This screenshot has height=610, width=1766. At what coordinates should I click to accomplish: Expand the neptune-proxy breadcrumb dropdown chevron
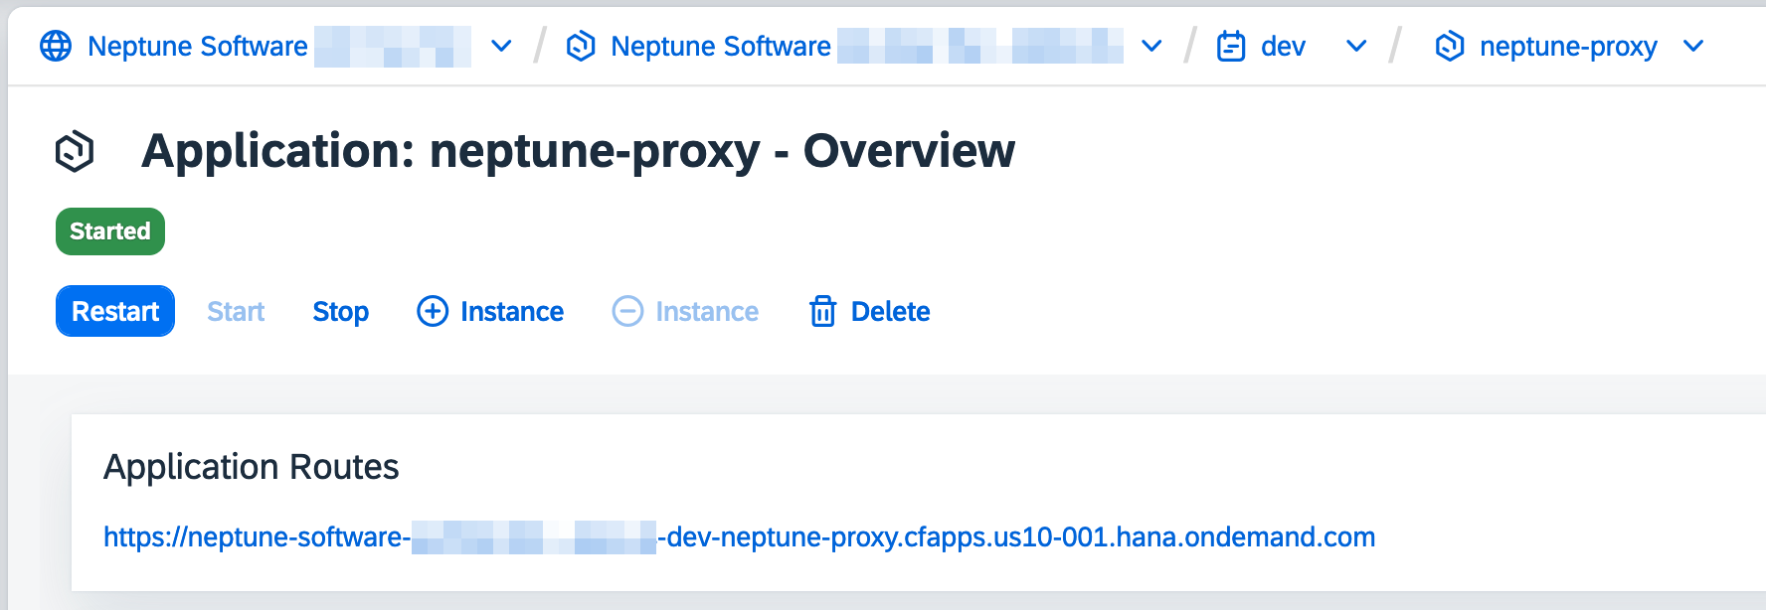[x=1693, y=46]
